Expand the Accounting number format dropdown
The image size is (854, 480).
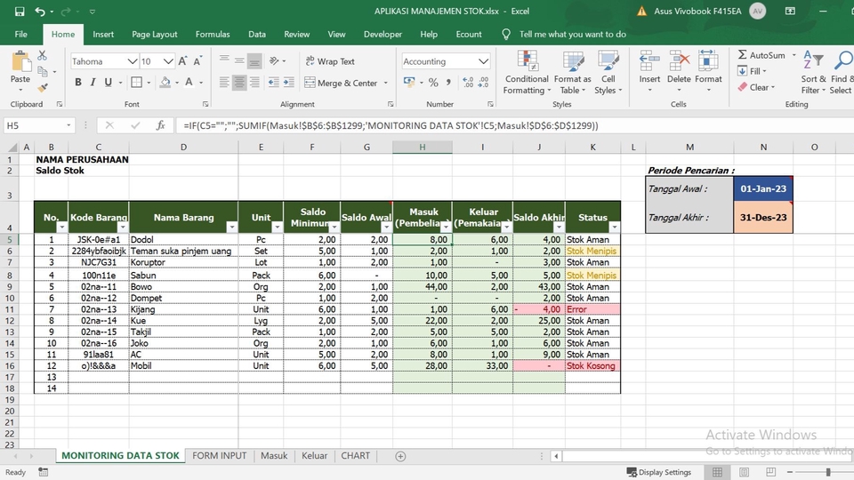click(483, 61)
